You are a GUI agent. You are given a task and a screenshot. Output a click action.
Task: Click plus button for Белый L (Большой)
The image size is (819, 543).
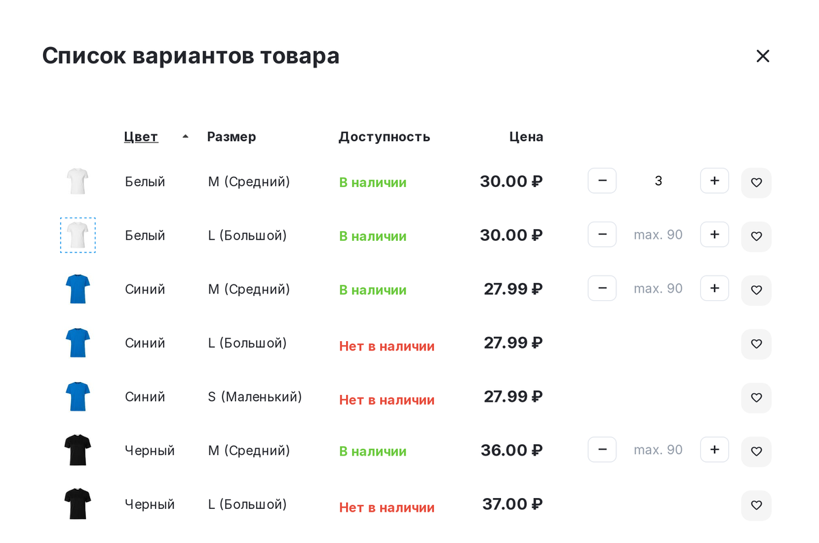point(715,235)
